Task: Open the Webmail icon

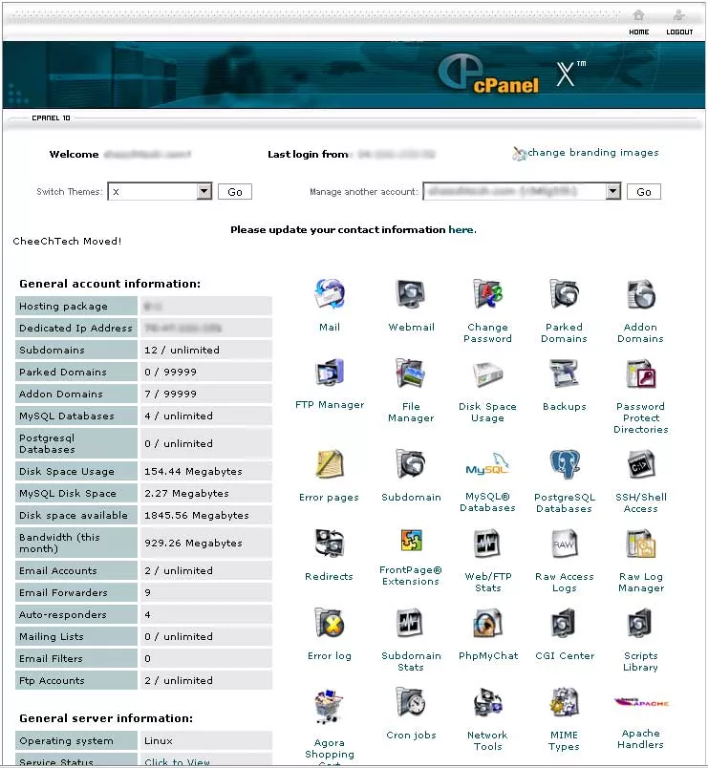Action: 411,295
